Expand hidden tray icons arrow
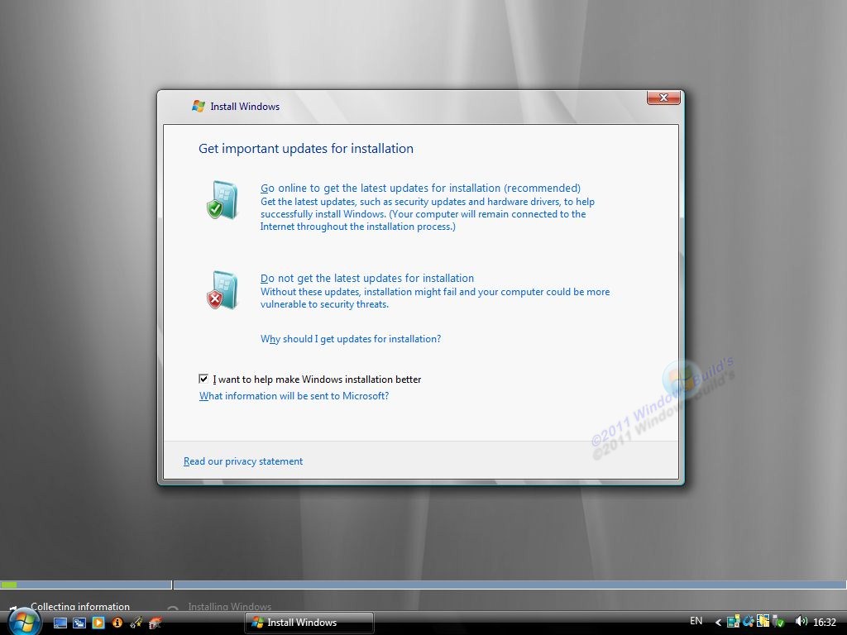This screenshot has width=847, height=635. [718, 623]
